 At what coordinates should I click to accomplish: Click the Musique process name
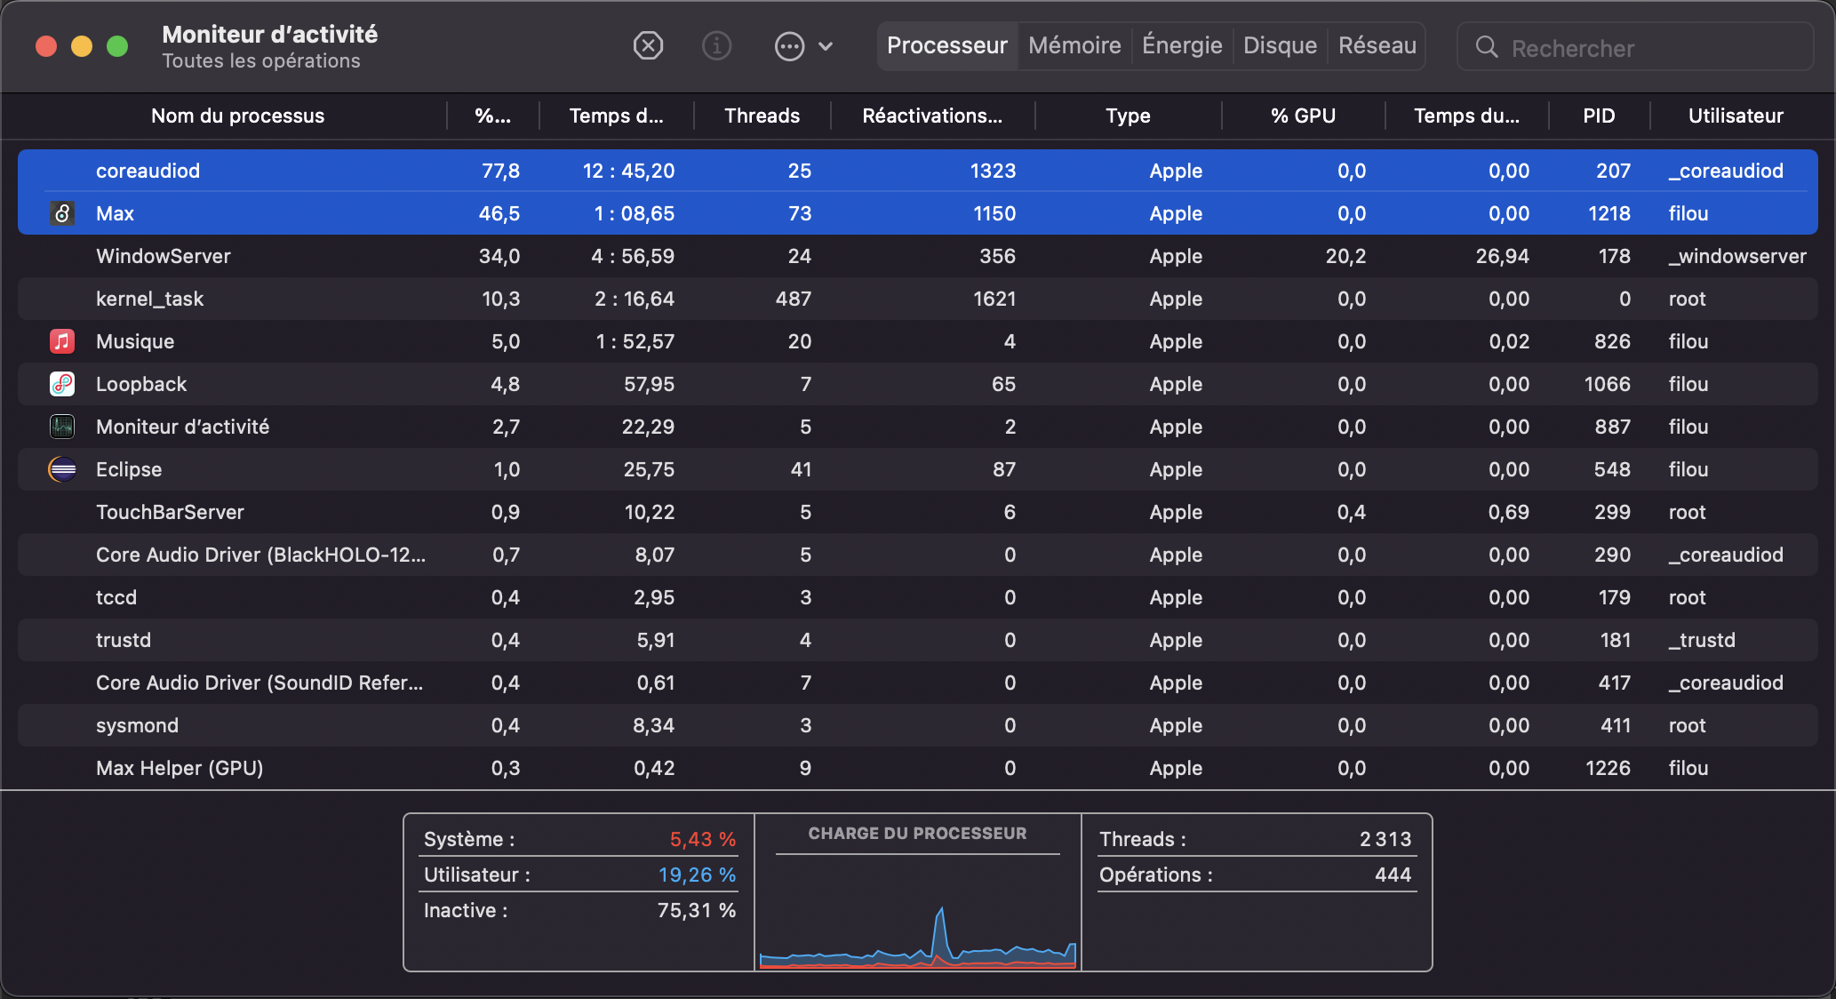click(135, 341)
